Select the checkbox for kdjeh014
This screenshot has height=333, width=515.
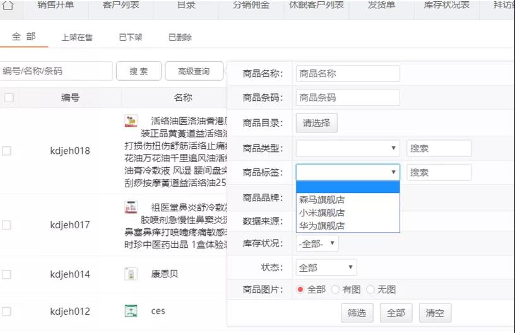(x=6, y=274)
